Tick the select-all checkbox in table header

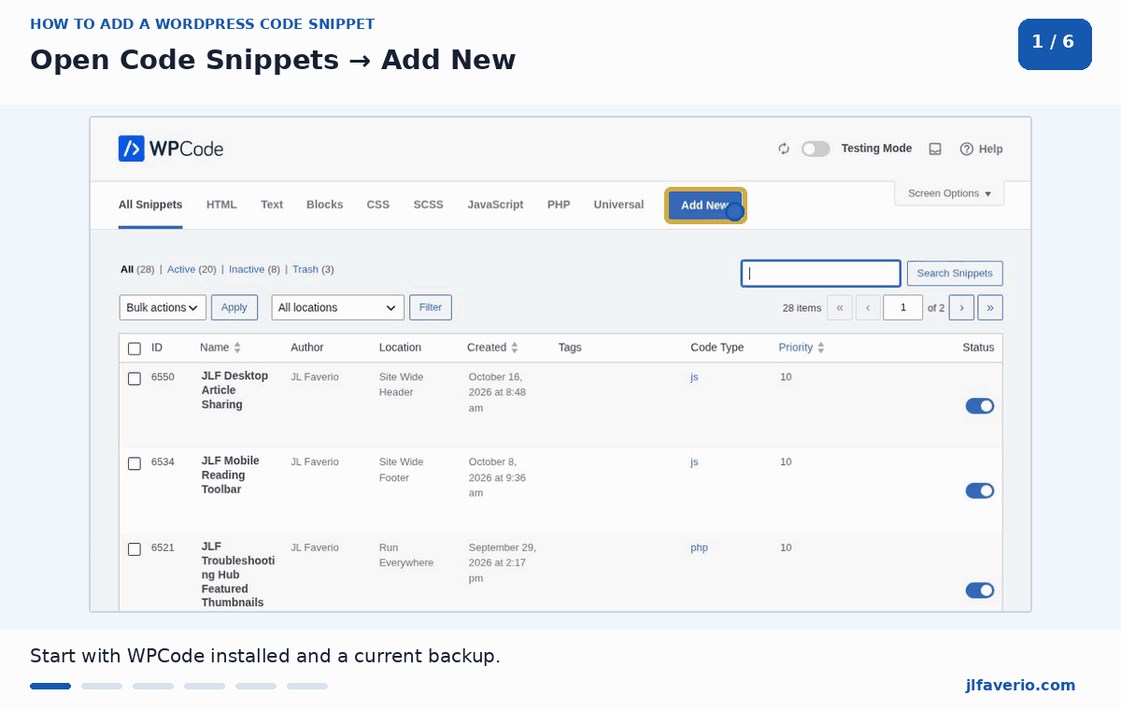pyautogui.click(x=135, y=348)
